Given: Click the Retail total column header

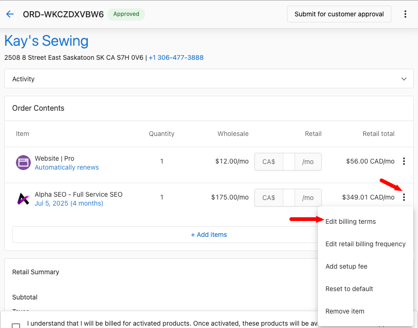Looking at the screenshot, I should (x=378, y=134).
